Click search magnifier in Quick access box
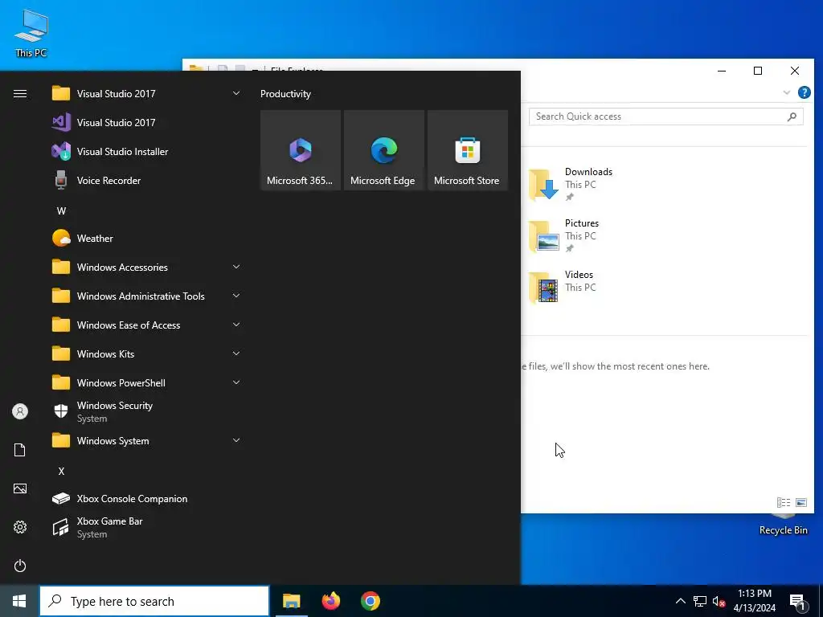The image size is (823, 617). click(x=792, y=116)
